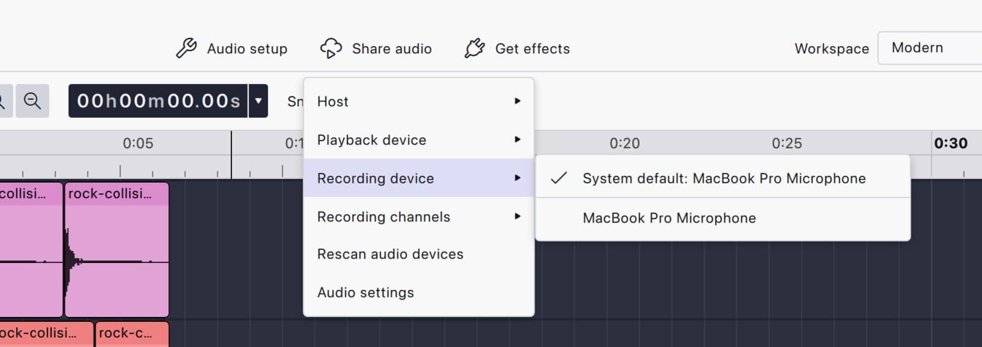Screen dimensions: 982x347
Task: Click the Get effects label
Action: 533,48
